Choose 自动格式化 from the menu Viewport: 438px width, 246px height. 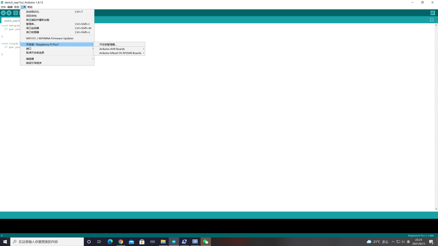click(57, 12)
